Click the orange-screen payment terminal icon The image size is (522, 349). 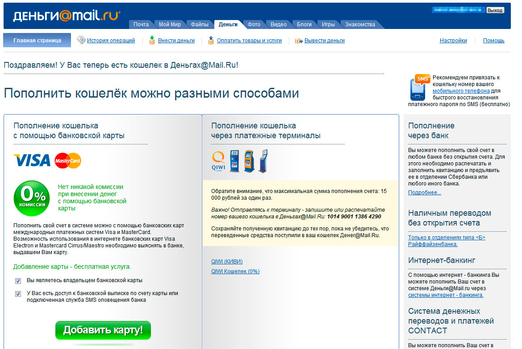coord(249,161)
